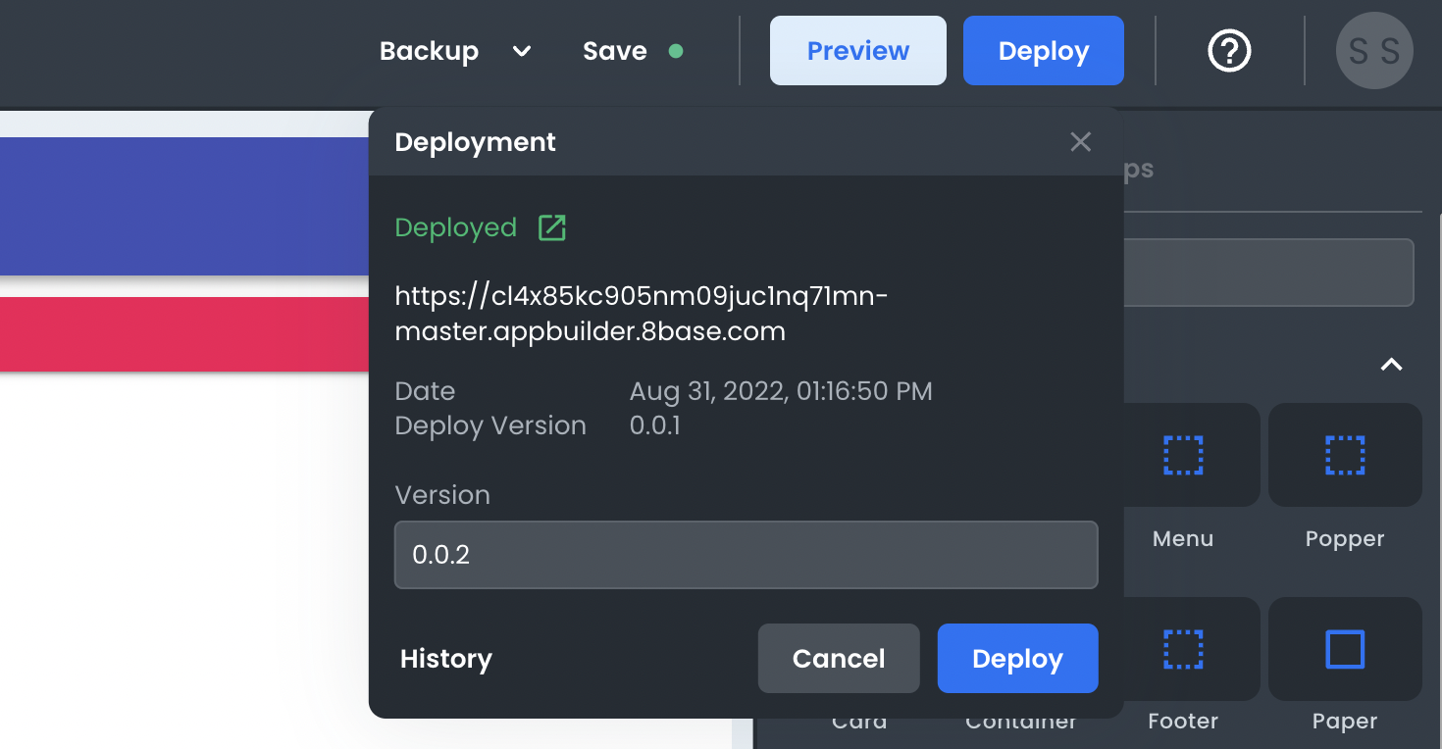Close the Deployment dialog with X

click(x=1080, y=142)
